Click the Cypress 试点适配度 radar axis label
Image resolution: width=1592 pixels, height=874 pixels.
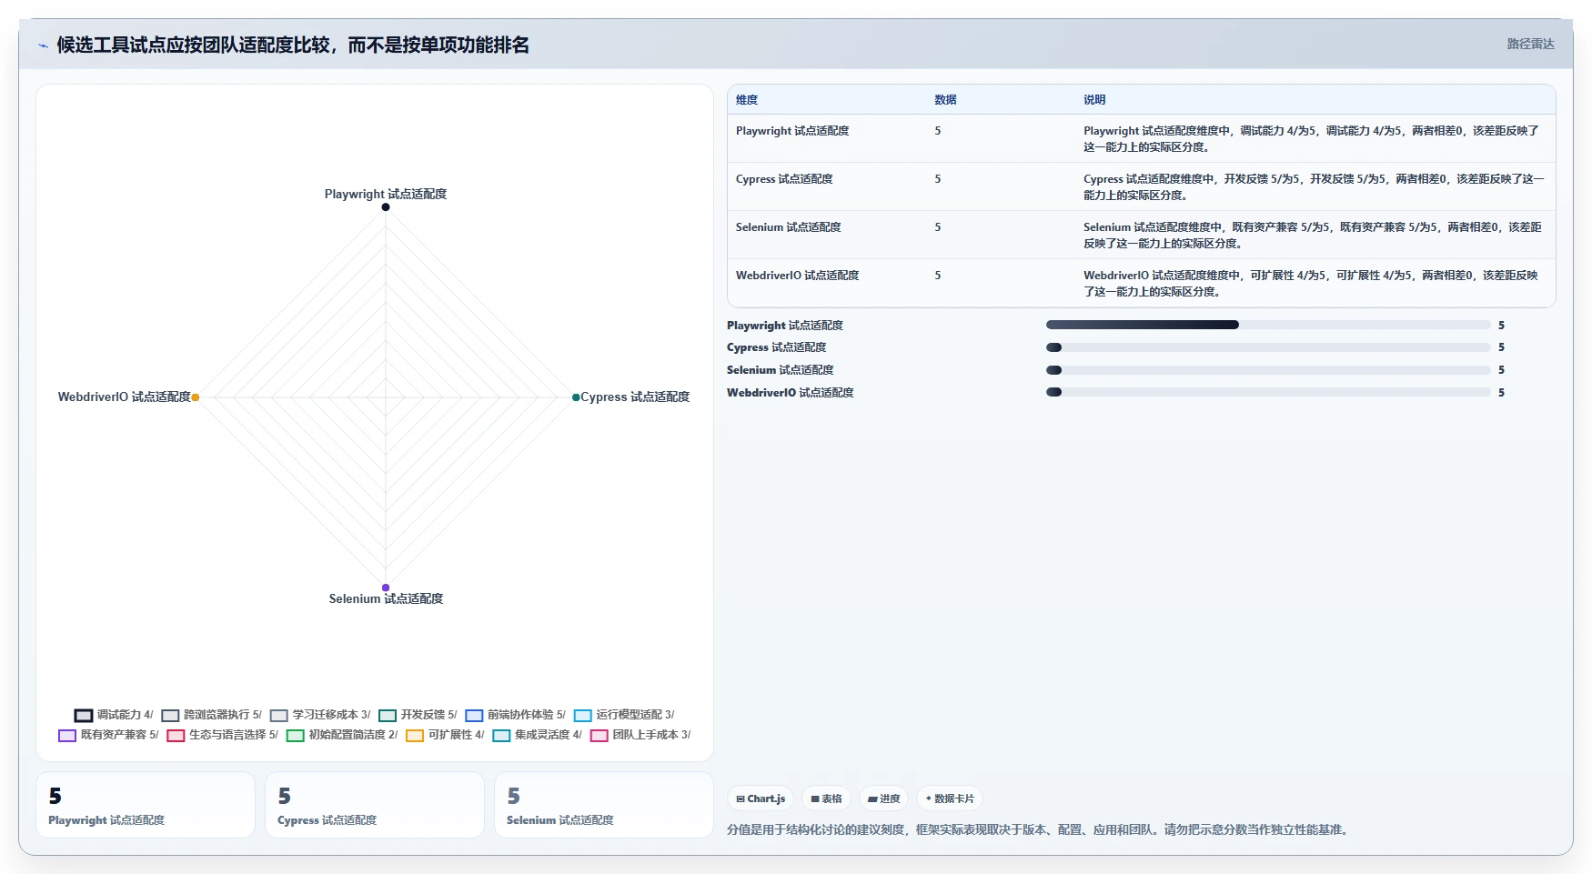click(x=635, y=397)
